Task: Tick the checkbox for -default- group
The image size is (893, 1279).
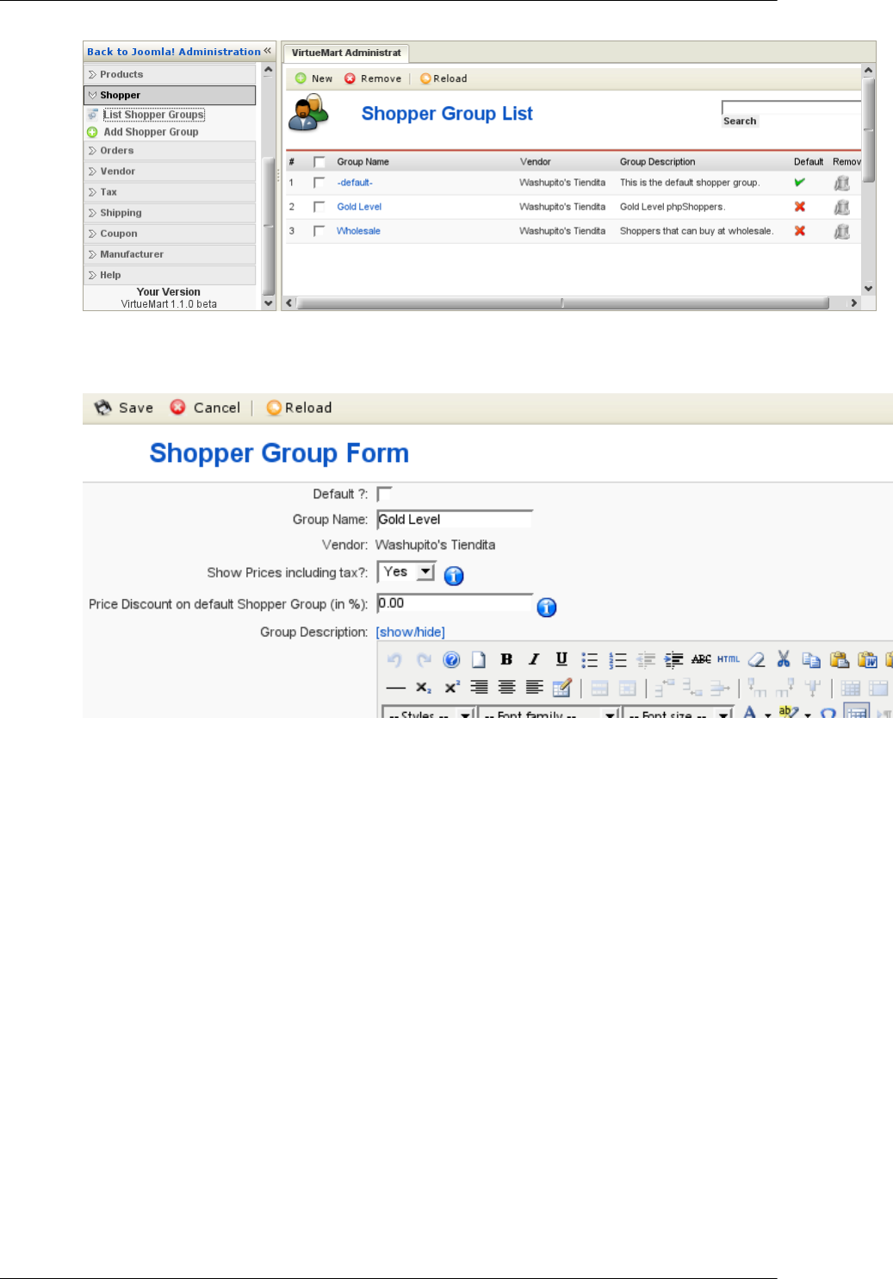Action: [319, 183]
